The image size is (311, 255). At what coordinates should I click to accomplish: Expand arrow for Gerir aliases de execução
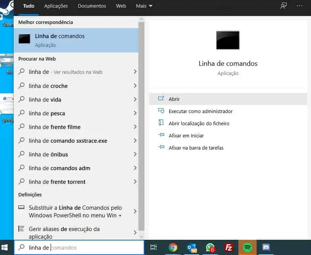135,233
